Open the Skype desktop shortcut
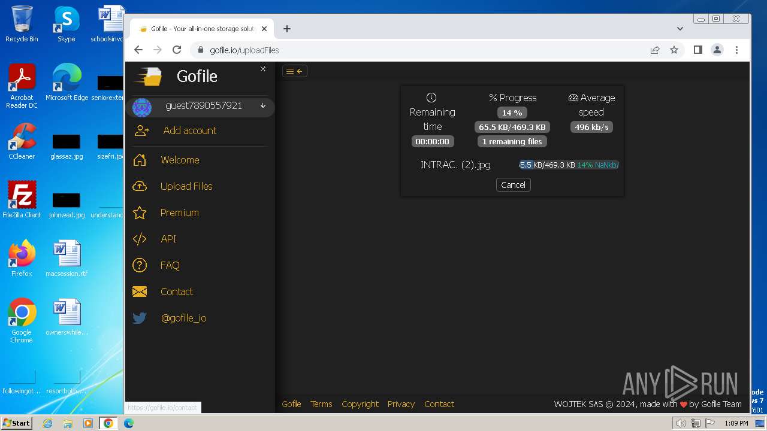This screenshot has width=767, height=431. click(67, 24)
